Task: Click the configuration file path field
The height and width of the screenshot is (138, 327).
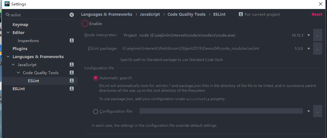Action: (221, 111)
